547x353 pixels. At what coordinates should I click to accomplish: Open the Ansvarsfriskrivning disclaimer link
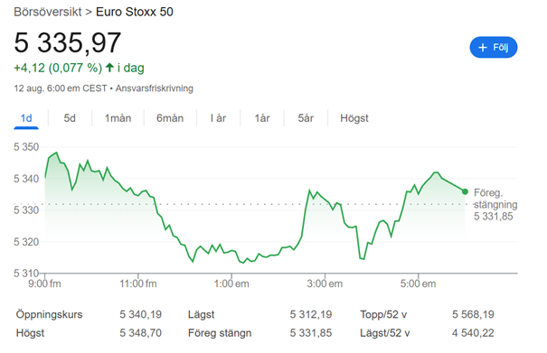[x=155, y=88]
